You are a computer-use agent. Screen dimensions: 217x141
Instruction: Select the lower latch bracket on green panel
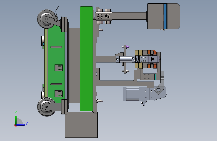pos(59,94)
